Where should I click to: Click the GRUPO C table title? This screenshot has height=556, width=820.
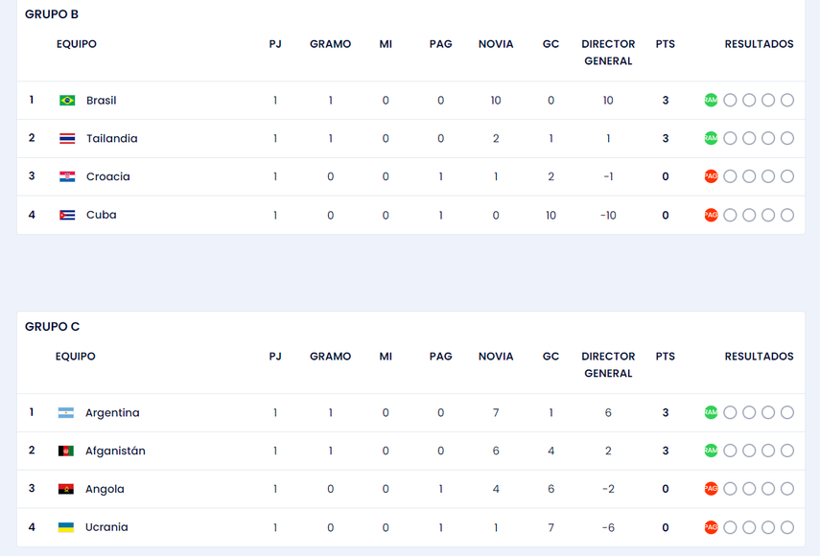(52, 327)
